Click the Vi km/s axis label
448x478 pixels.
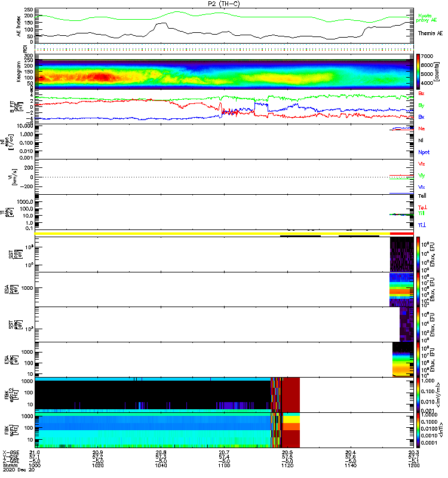coord(12,177)
